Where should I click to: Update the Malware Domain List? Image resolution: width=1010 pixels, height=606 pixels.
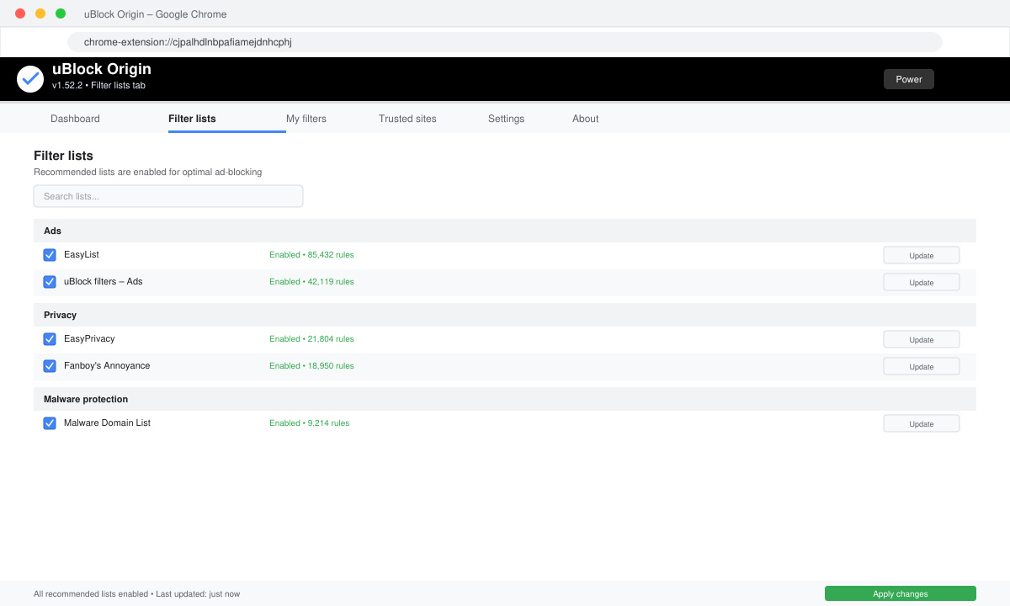(922, 424)
